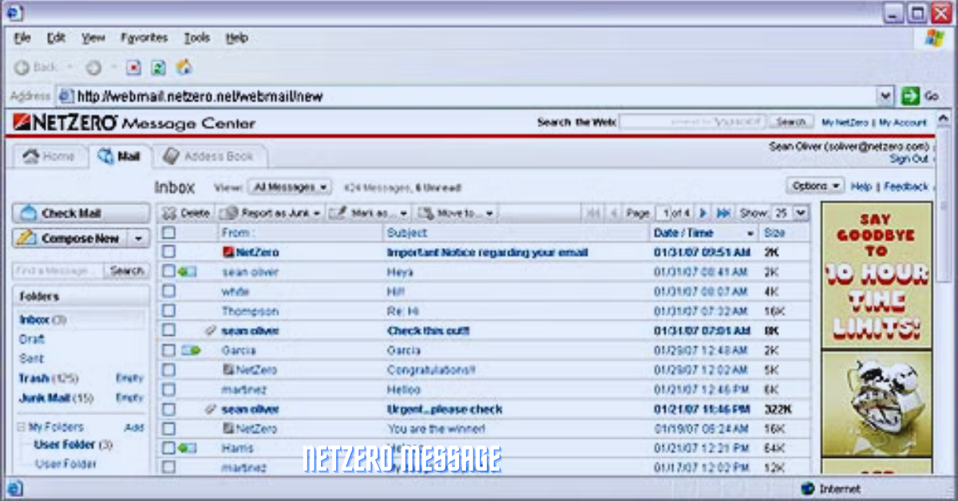
Task: Click the browser Refresh icon
Action: [x=159, y=68]
